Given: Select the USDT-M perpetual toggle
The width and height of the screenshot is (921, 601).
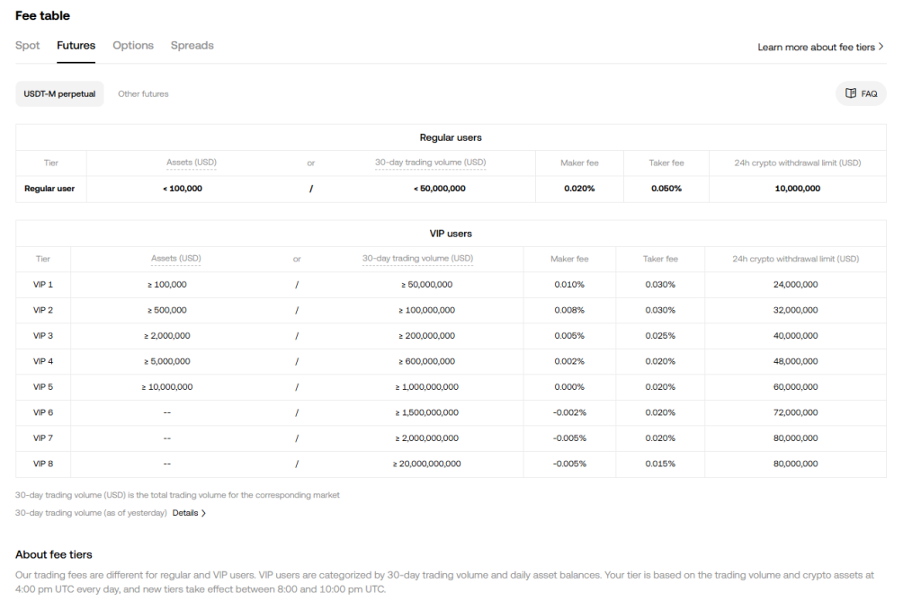Looking at the screenshot, I should tap(59, 93).
